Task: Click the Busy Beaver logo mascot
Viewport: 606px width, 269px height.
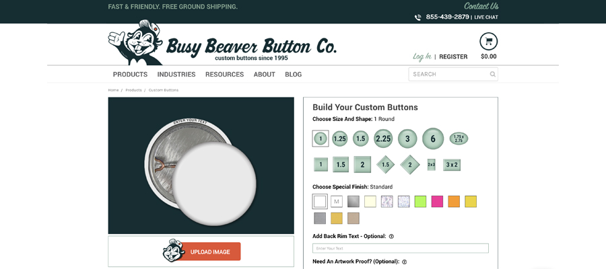Action: tap(135, 43)
